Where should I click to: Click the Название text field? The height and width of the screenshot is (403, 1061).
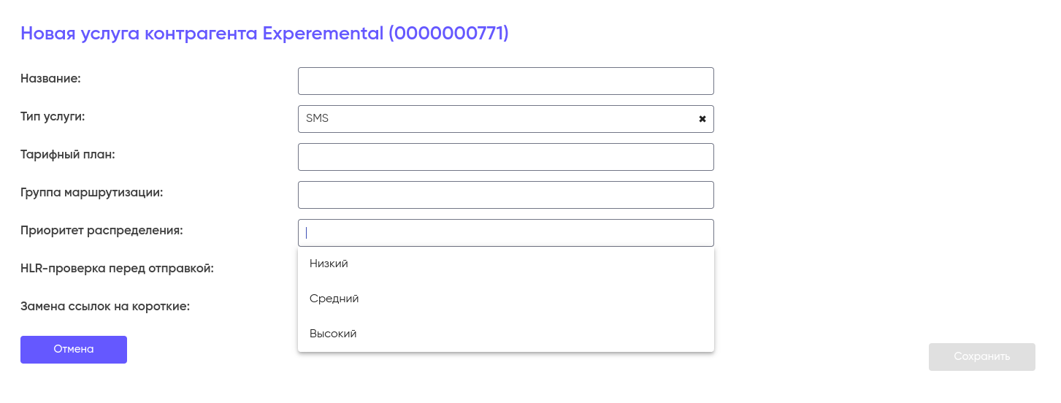505,81
